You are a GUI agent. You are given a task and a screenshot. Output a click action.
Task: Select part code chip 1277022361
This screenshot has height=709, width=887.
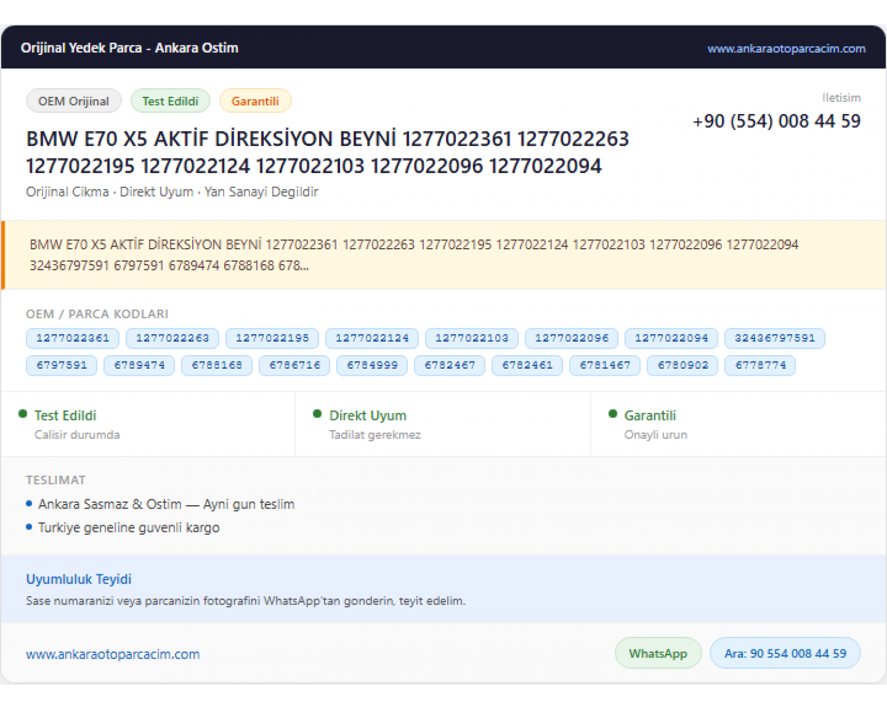(73, 338)
